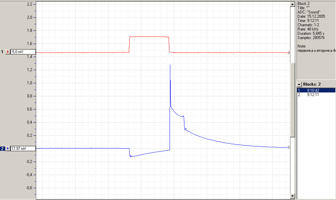The width and height of the screenshot is (336, 200).
Task: Click the red channel 1 marker arrow
Action: 8,52
